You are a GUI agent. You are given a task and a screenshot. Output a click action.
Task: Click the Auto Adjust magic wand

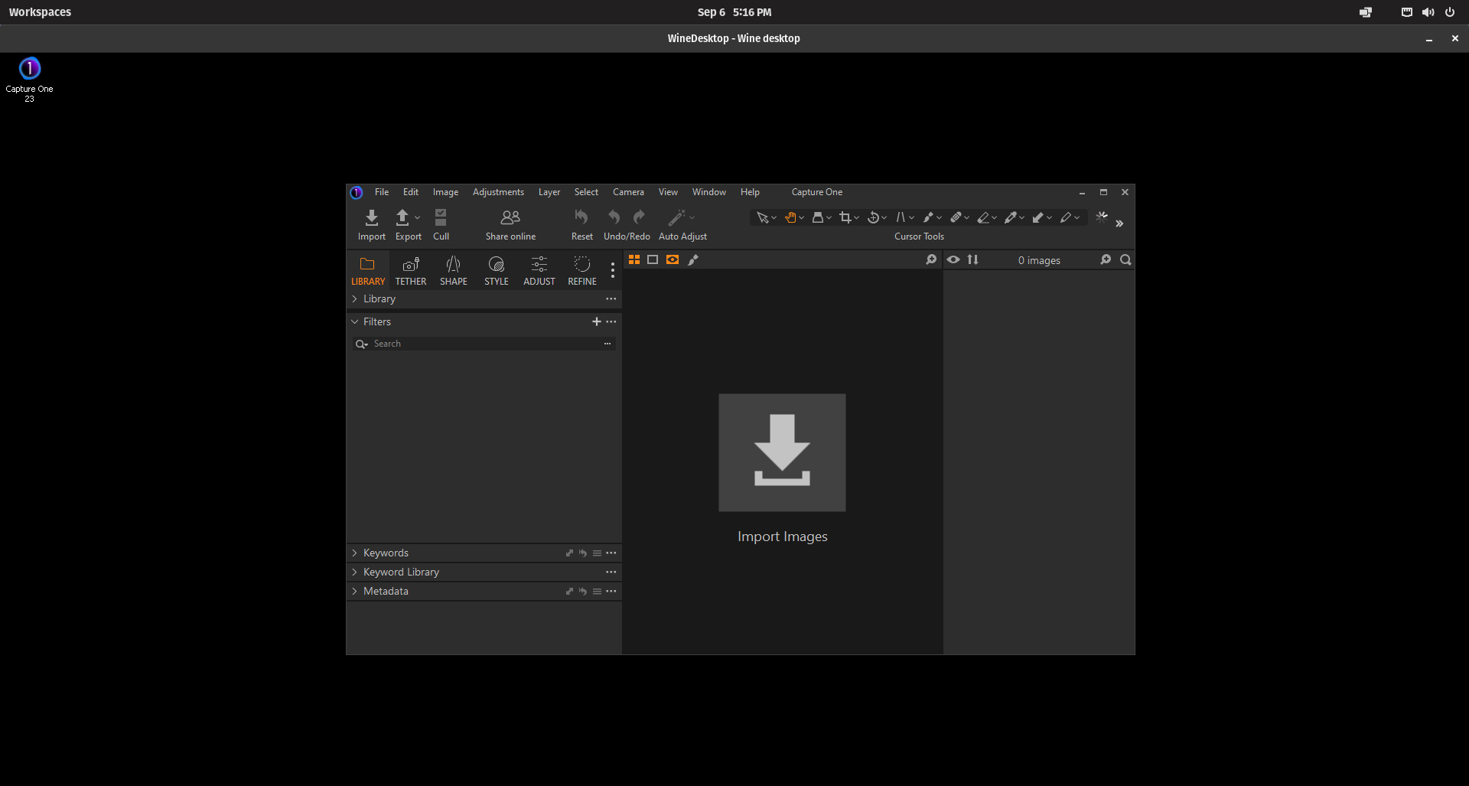pyautogui.click(x=677, y=218)
